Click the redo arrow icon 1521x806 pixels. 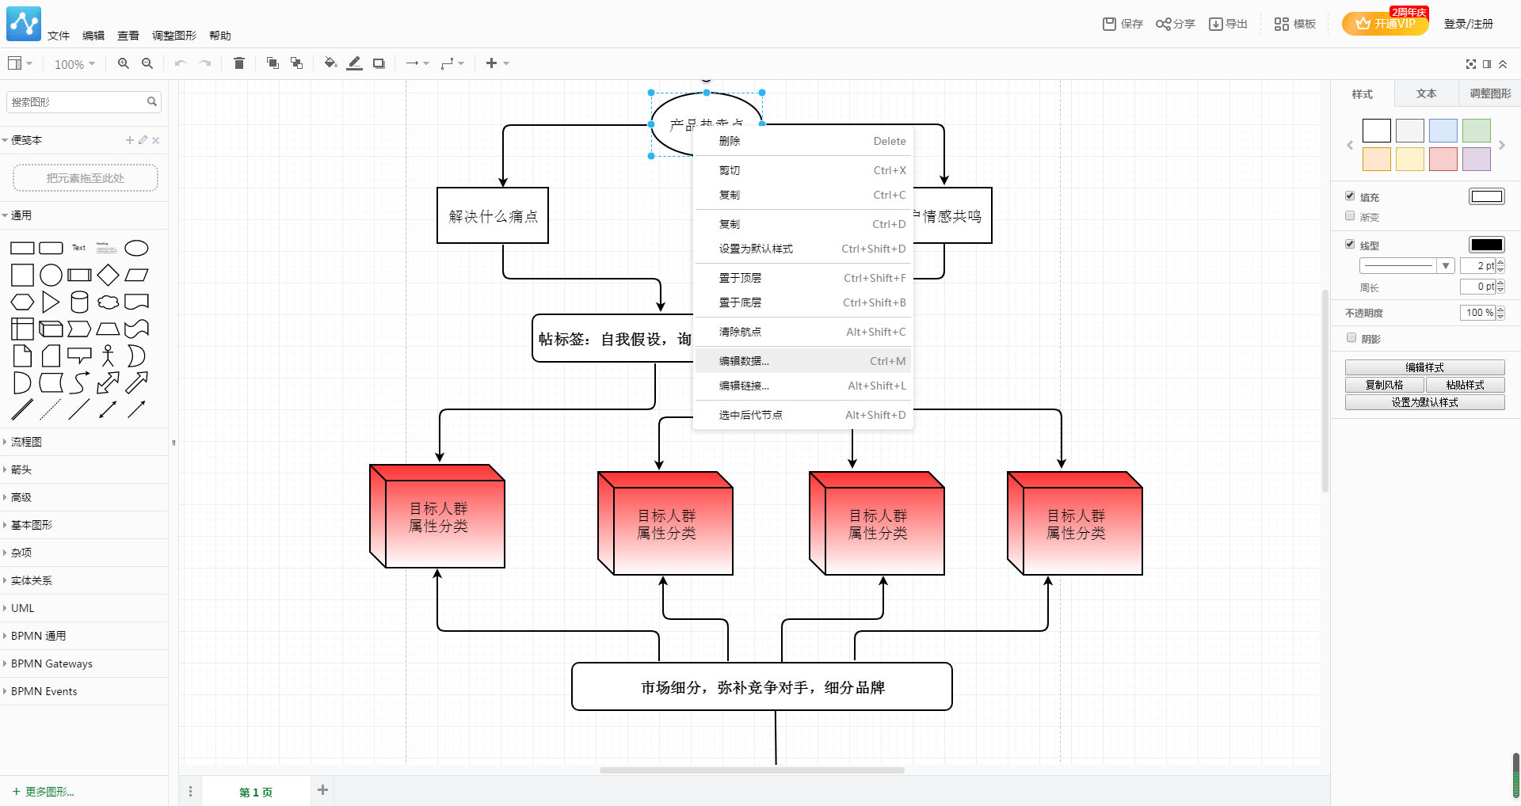tap(205, 63)
